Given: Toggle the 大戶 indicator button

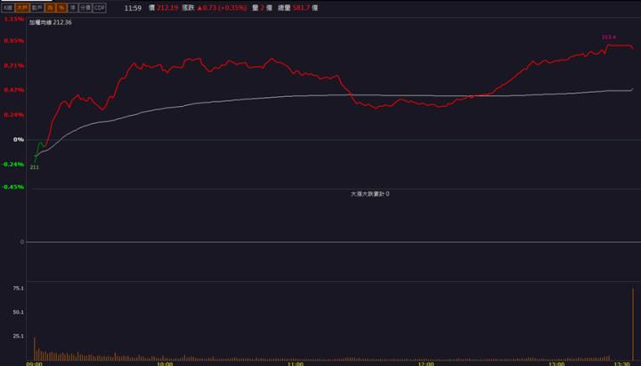Looking at the screenshot, I should (x=21, y=7).
